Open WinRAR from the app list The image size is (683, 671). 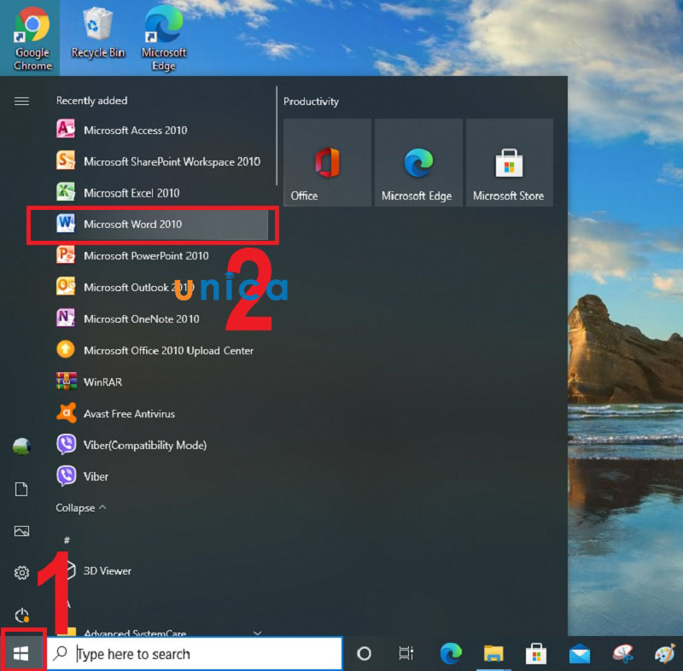102,382
